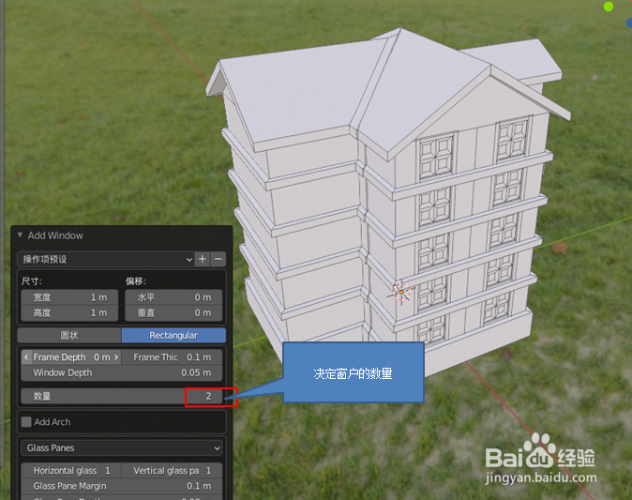The width and height of the screenshot is (632, 500).
Task: Click the 垂直 vertical offset field
Action: click(173, 313)
